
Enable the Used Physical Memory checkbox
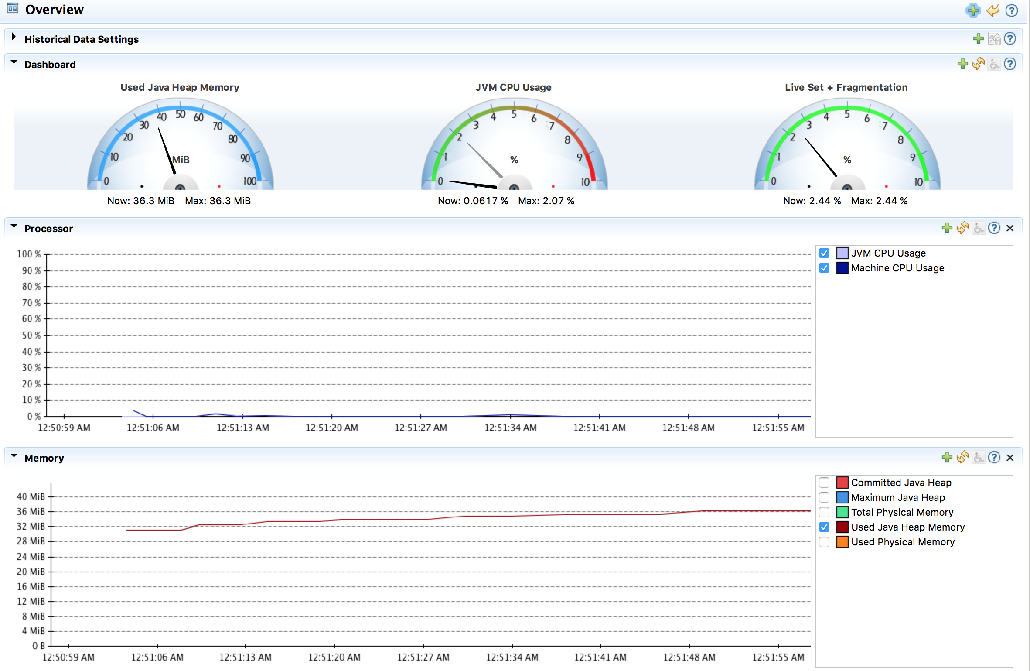click(824, 542)
